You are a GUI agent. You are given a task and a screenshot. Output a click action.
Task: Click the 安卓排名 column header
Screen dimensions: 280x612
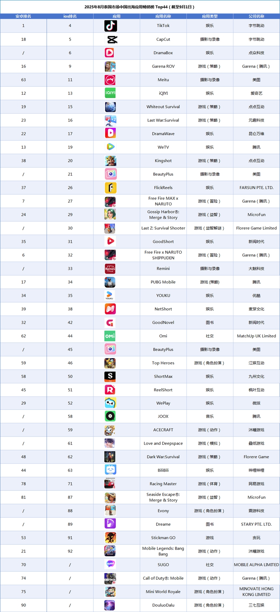point(23,16)
